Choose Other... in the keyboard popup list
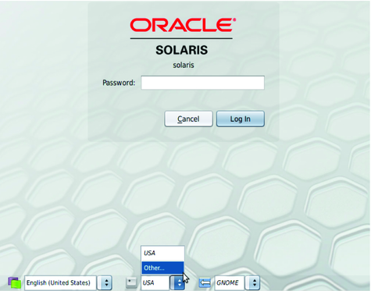The height and width of the screenshot is (291, 371). point(162,268)
